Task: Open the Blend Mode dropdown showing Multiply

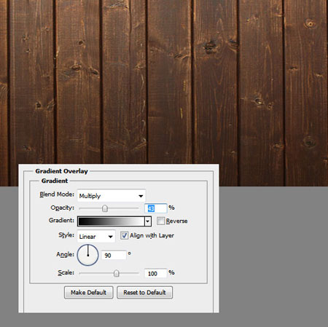Action: coord(112,196)
